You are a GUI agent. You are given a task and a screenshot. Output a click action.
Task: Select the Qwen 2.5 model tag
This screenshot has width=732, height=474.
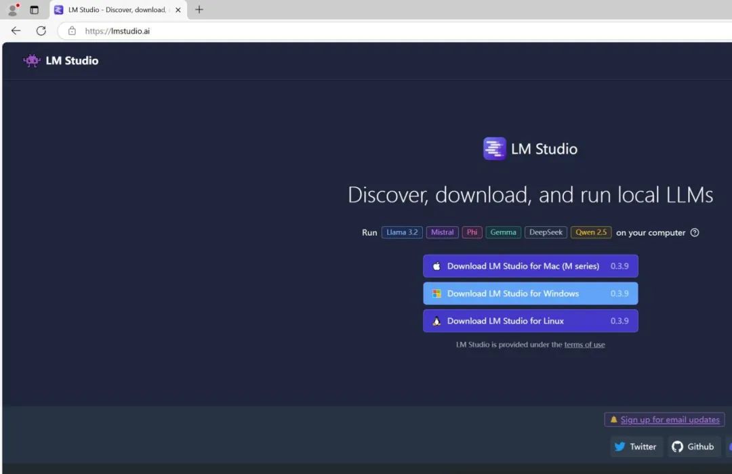coord(591,232)
